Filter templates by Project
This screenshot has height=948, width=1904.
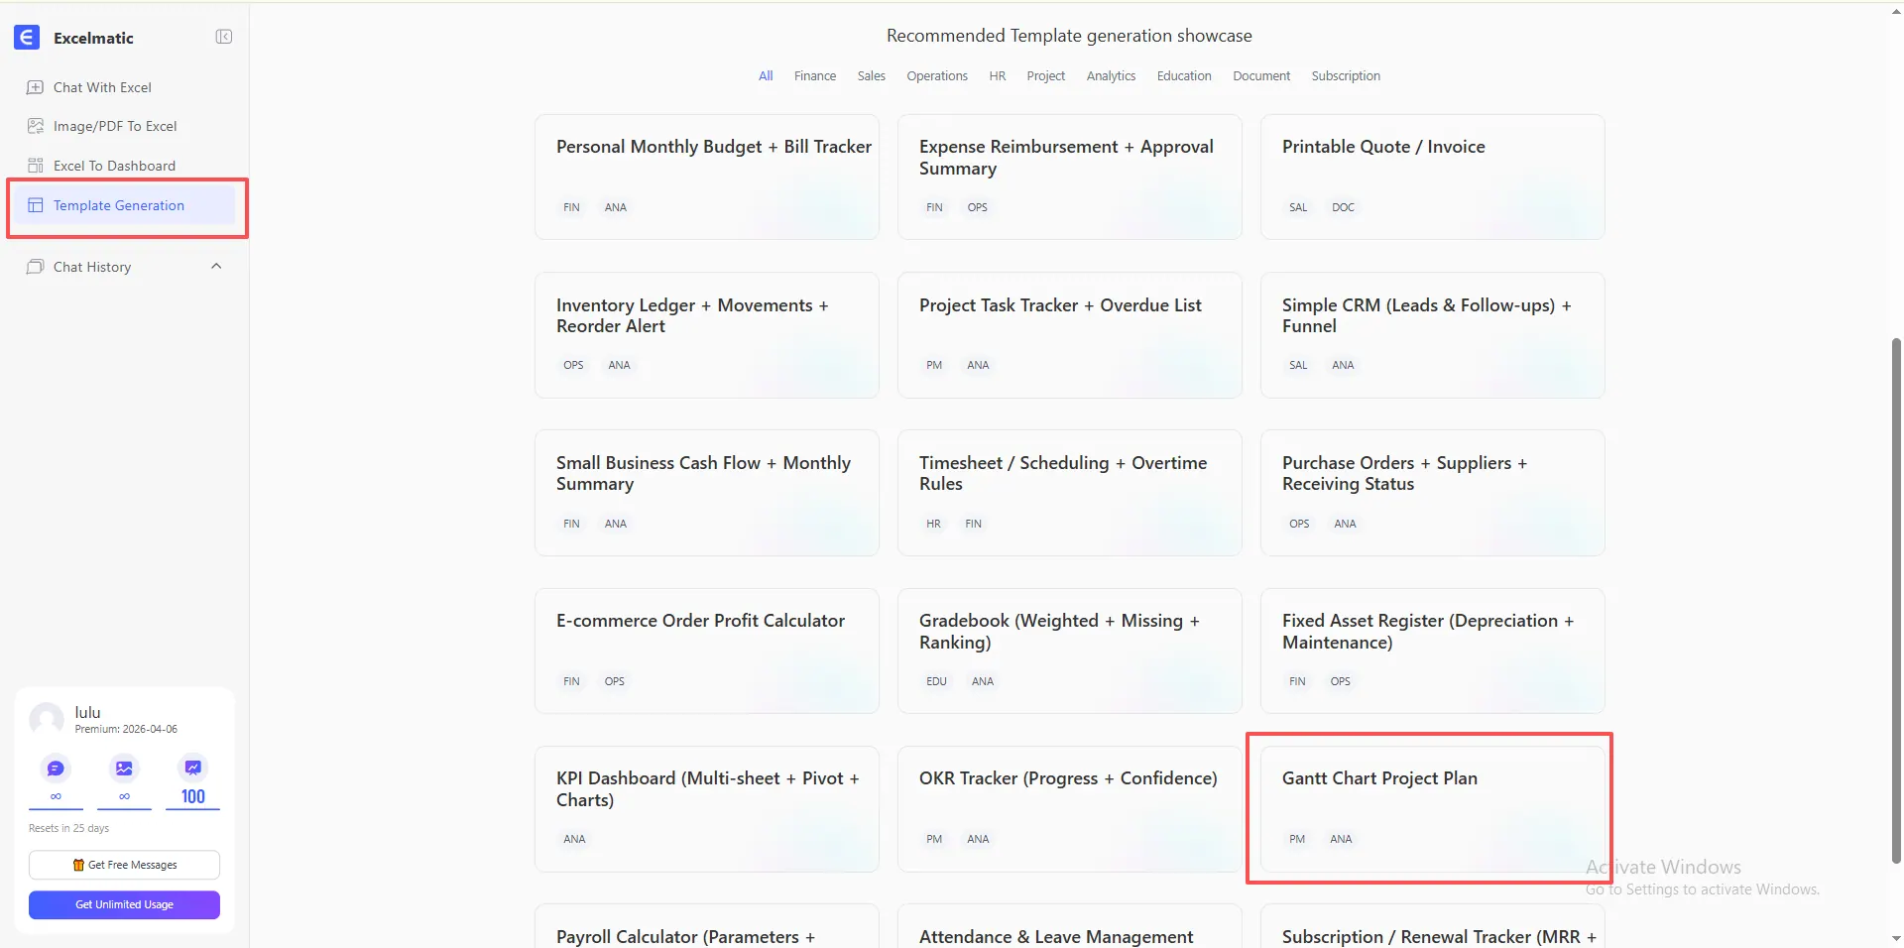(x=1046, y=76)
